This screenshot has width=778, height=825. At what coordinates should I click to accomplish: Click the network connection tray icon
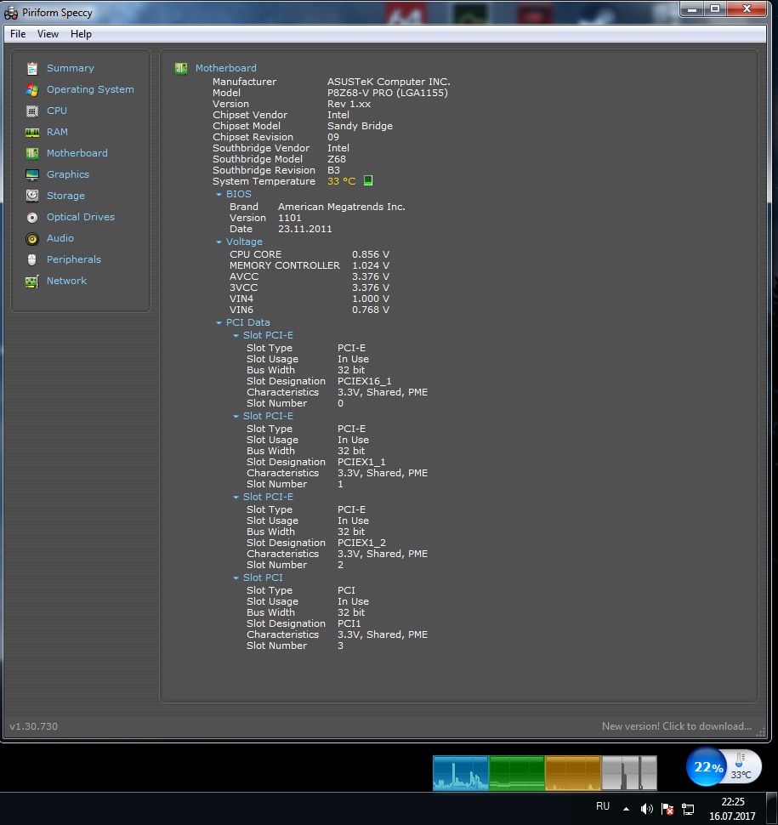[688, 809]
